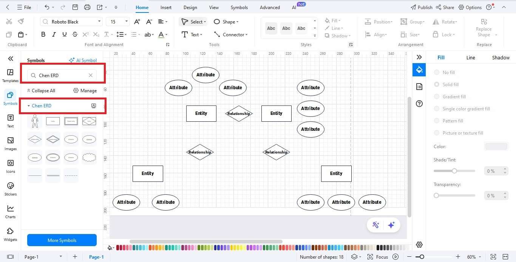Open the font size dropdown
Screen dimensions: 516x262
point(127,22)
